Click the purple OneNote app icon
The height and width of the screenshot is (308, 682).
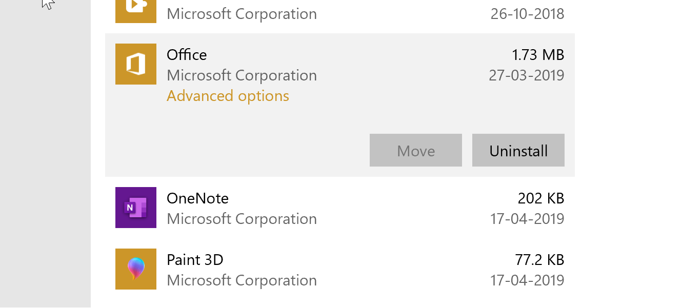pos(136,208)
